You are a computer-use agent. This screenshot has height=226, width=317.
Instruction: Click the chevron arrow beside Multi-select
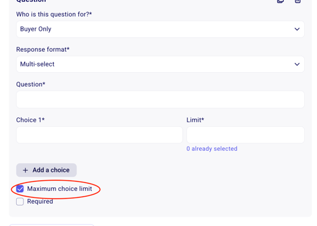pyautogui.click(x=297, y=64)
